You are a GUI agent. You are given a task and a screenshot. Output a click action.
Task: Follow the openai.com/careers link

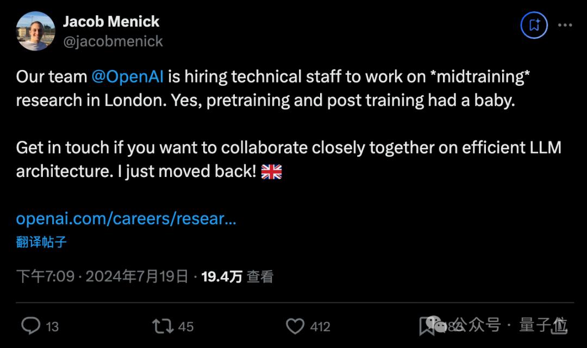(x=126, y=219)
